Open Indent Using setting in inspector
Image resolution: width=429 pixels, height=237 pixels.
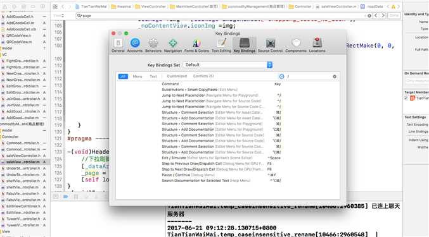(x=419, y=140)
